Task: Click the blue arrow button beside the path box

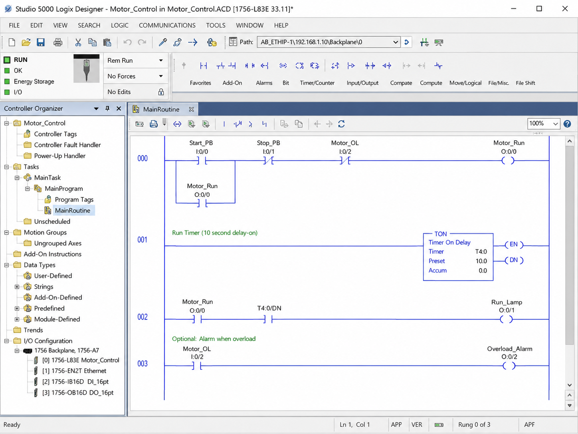Action: (407, 42)
